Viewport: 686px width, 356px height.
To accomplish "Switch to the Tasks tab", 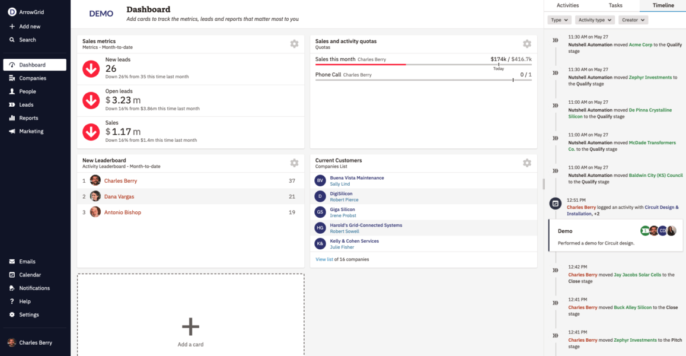I will (615, 5).
